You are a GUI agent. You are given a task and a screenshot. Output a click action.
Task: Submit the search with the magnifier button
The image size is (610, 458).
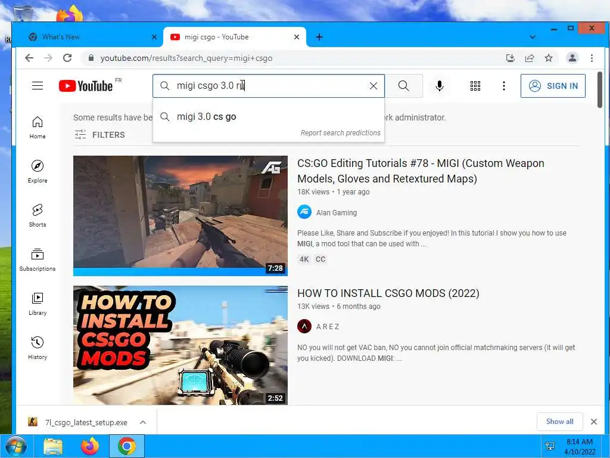[404, 86]
